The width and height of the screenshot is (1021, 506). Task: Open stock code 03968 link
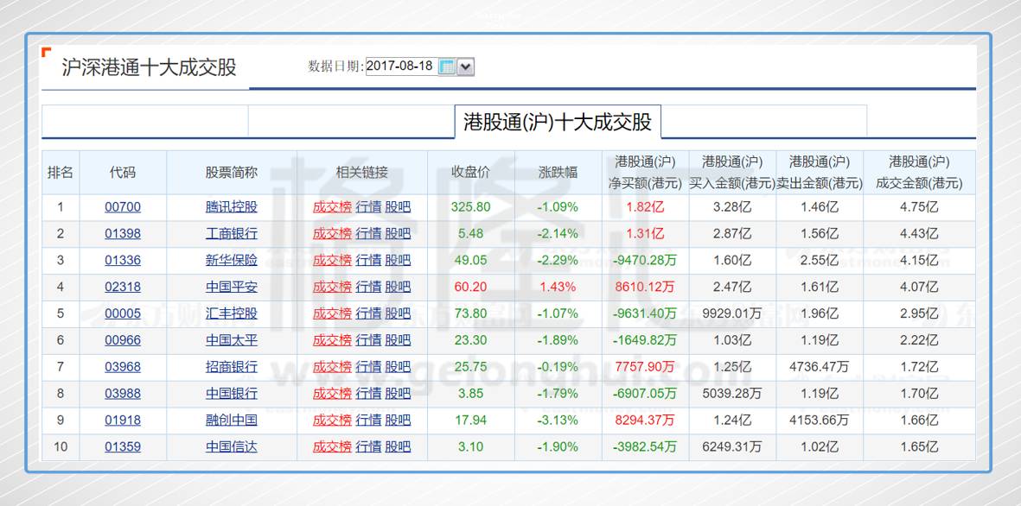(x=123, y=367)
